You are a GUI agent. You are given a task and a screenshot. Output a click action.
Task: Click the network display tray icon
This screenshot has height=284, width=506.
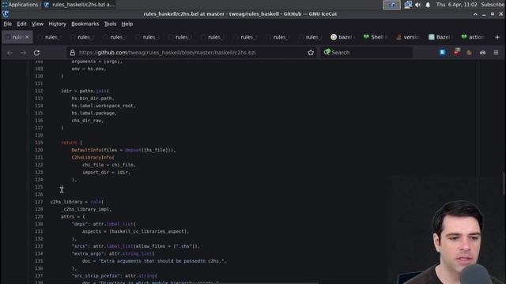click(408, 5)
